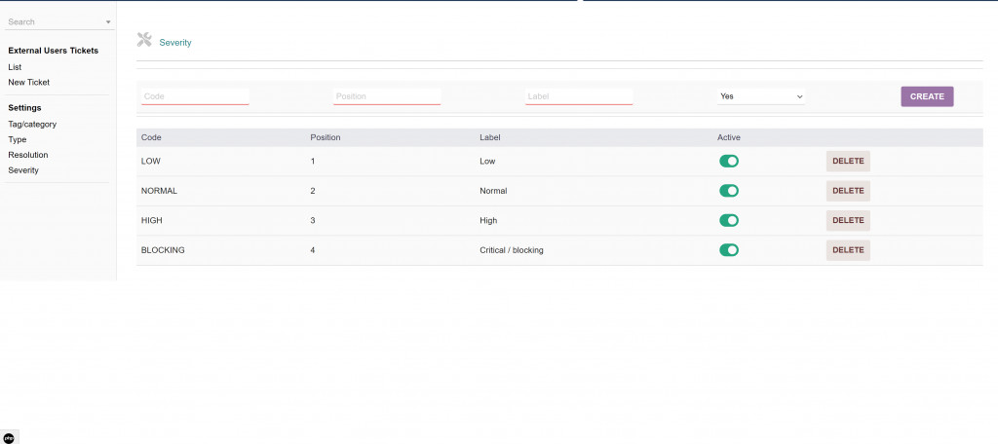Image resolution: width=998 pixels, height=444 pixels.
Task: Click the Position column header
Action: (x=326, y=137)
